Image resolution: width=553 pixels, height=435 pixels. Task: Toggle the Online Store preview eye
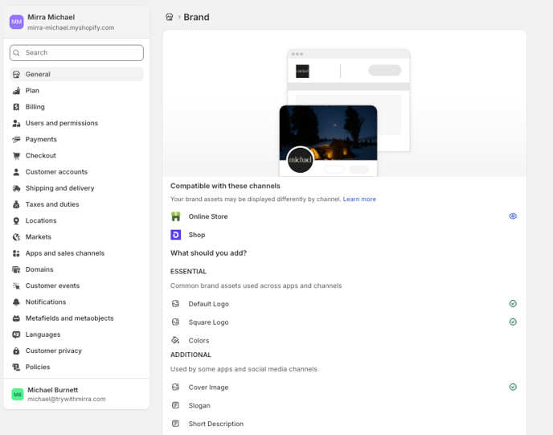pos(513,216)
